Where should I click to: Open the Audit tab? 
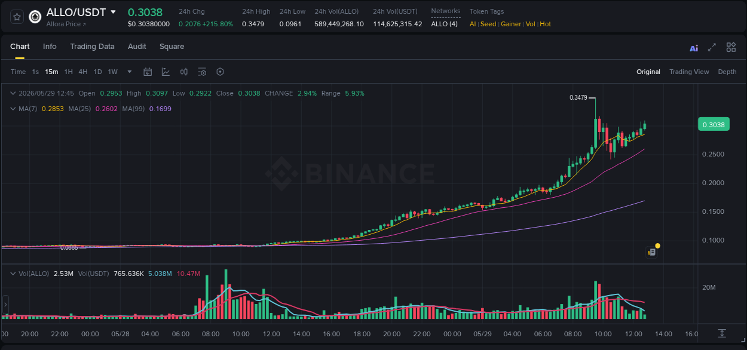137,47
